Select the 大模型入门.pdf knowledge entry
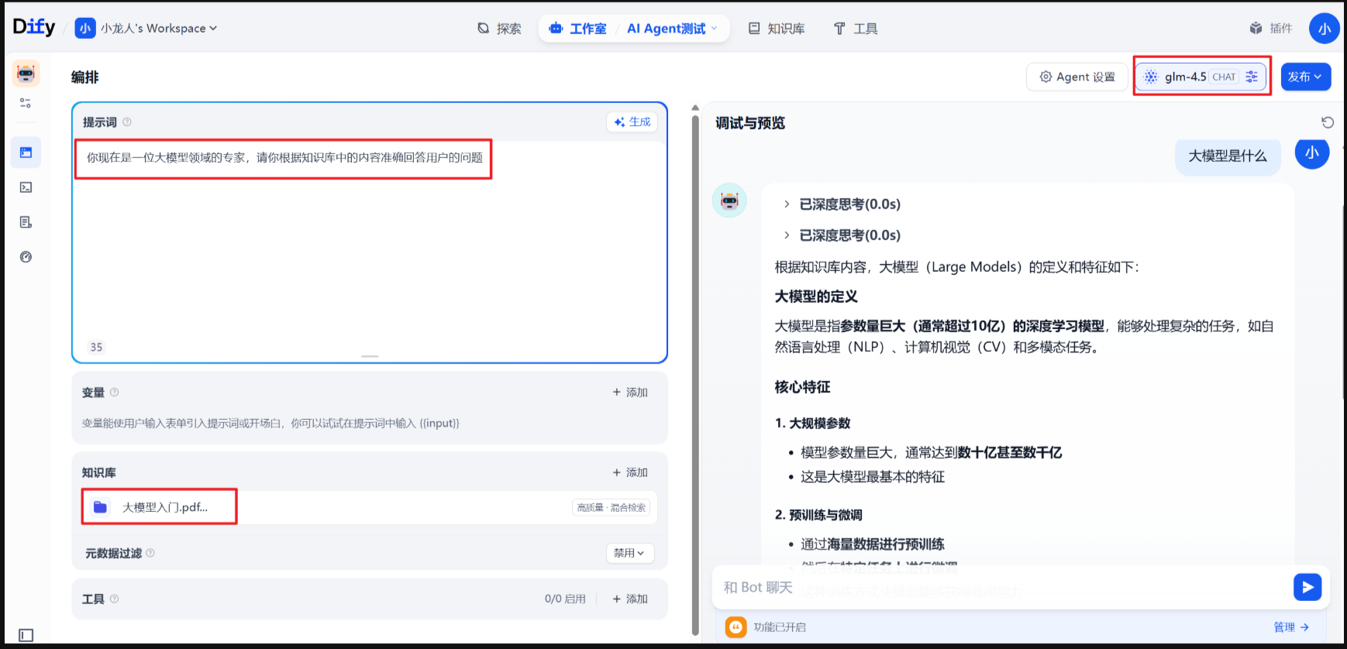Screen dimensions: 1347x649 click(370, 507)
